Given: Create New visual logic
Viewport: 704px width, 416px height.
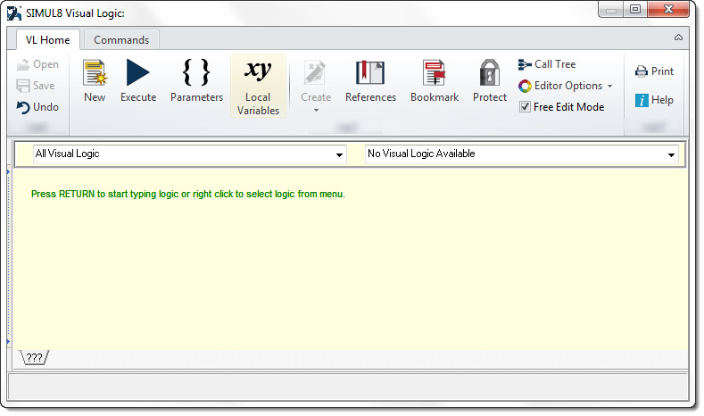Looking at the screenshot, I should [95, 81].
